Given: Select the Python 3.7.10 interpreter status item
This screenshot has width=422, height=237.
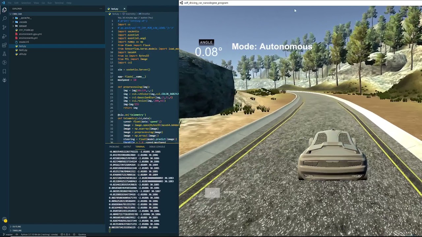Looking at the screenshot, I should pos(39,234).
